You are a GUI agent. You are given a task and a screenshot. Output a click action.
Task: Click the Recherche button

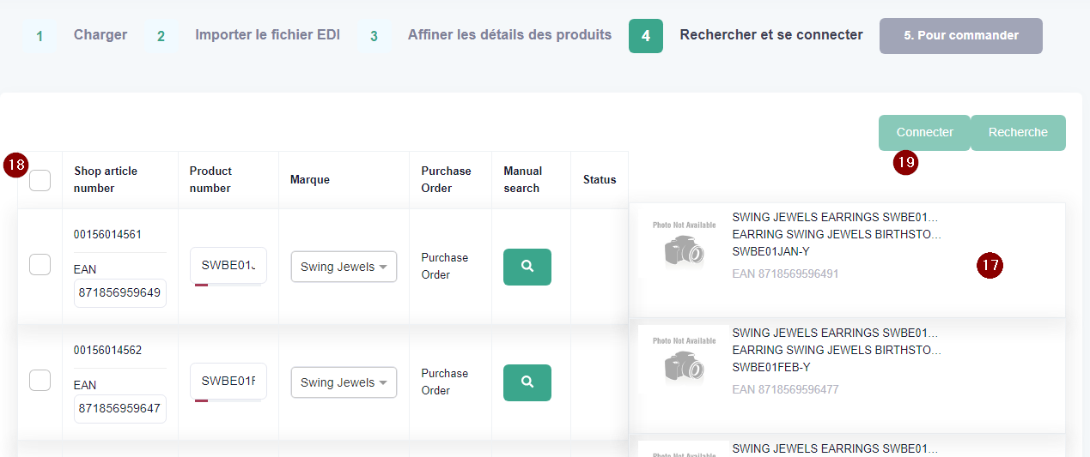coord(1018,133)
